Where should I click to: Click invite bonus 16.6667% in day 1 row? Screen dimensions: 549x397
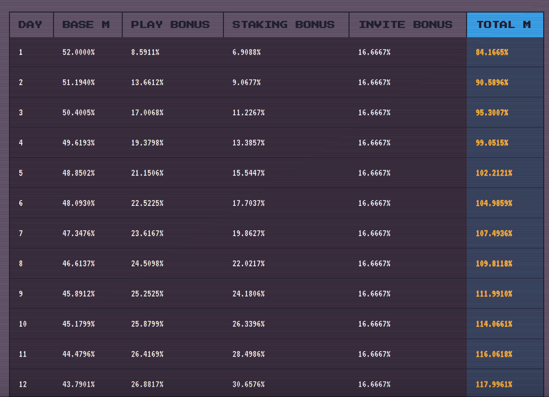click(374, 53)
